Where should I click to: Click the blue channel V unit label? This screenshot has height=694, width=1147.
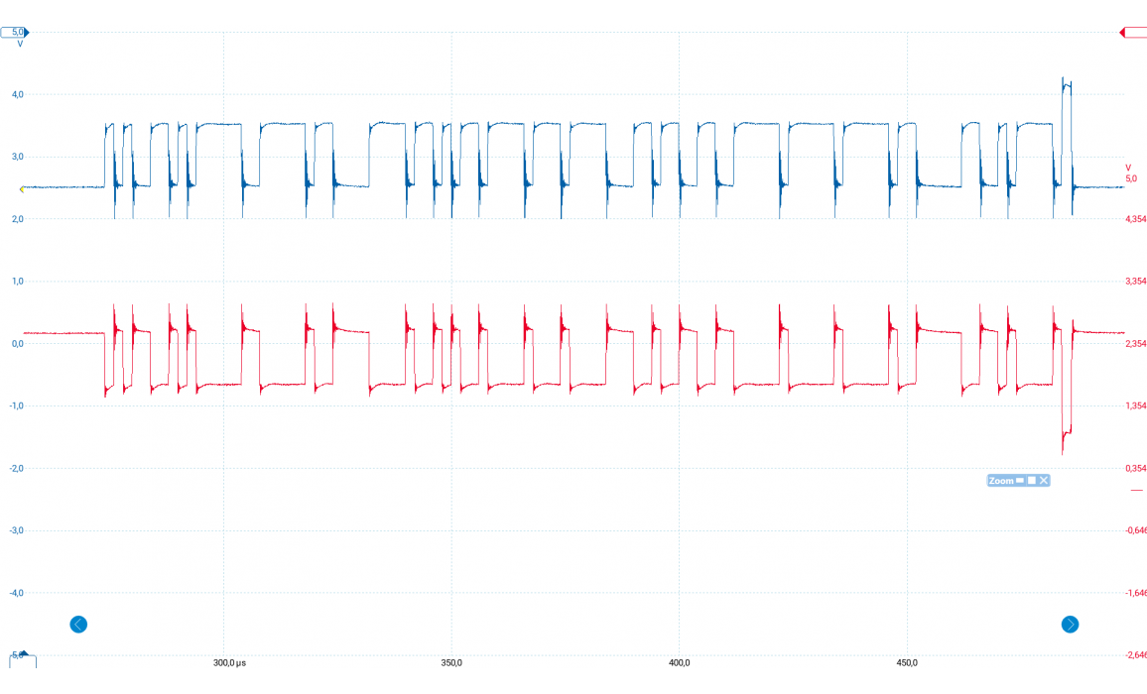click(x=20, y=44)
